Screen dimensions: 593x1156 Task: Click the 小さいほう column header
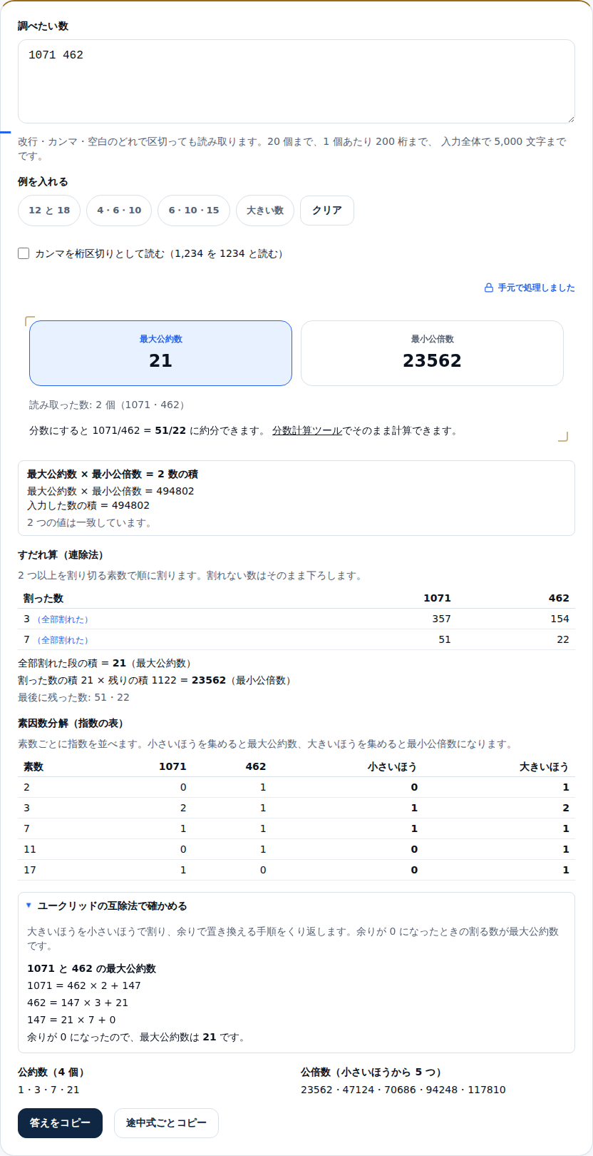392,767
